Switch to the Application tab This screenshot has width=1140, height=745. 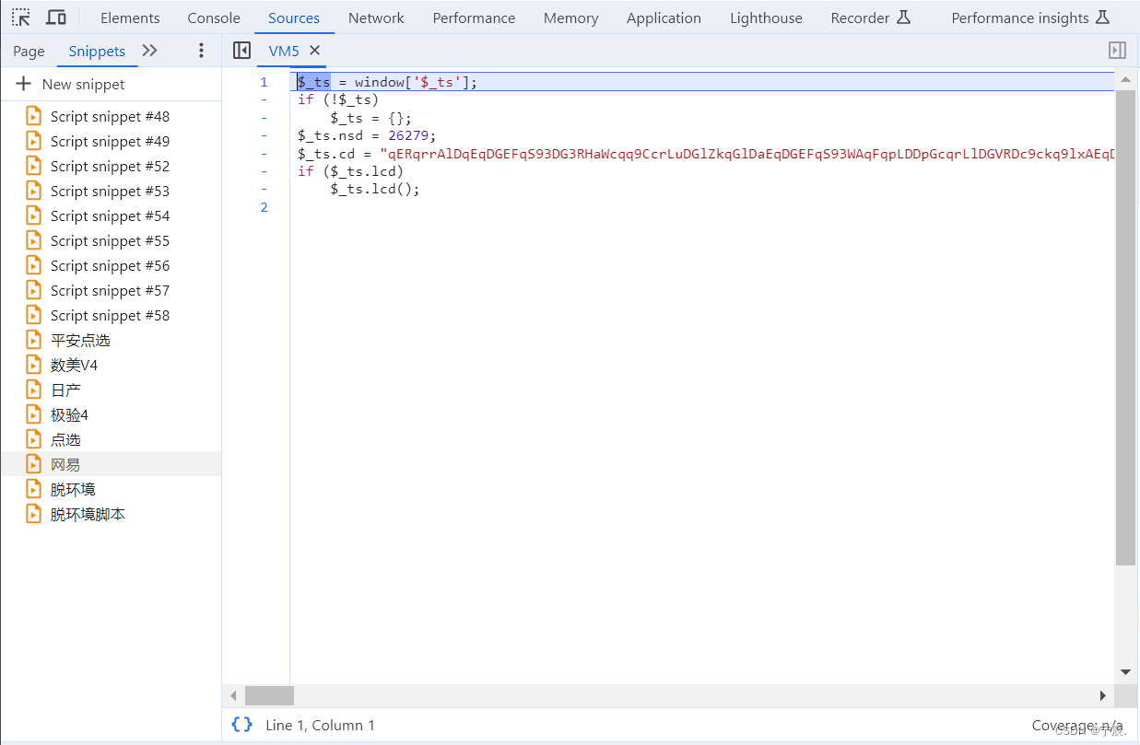[x=664, y=17]
